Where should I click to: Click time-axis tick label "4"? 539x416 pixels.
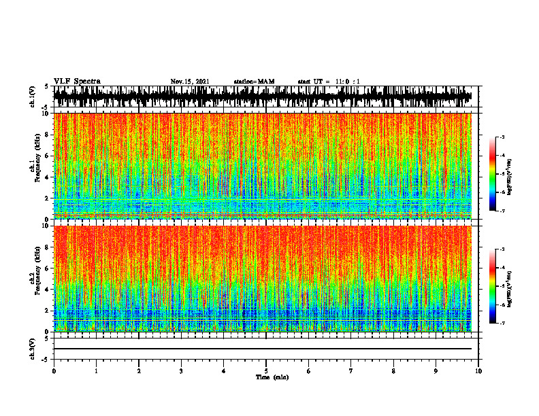click(224, 371)
